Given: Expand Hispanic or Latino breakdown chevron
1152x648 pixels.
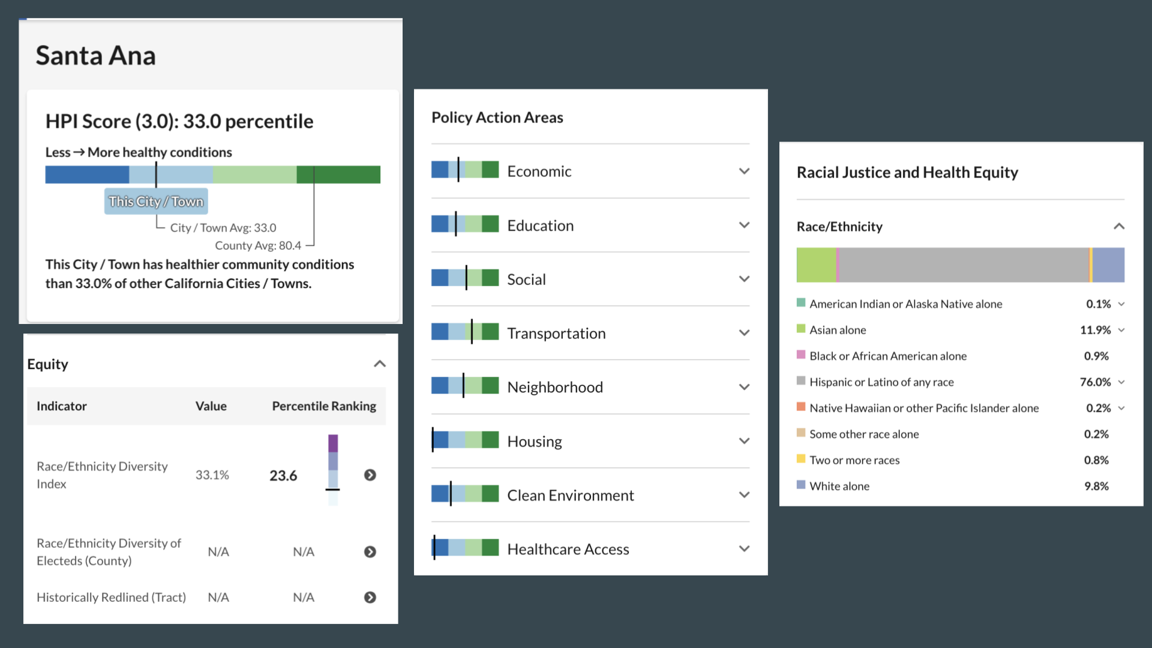Looking at the screenshot, I should [x=1121, y=382].
